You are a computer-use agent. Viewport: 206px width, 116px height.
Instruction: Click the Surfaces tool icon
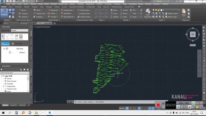tap(20, 14)
